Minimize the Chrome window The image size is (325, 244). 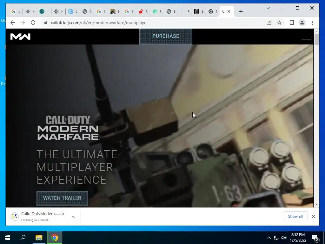pyautogui.click(x=283, y=8)
